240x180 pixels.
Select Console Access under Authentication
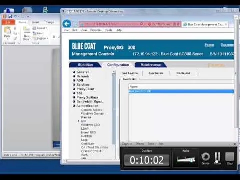[92, 110]
